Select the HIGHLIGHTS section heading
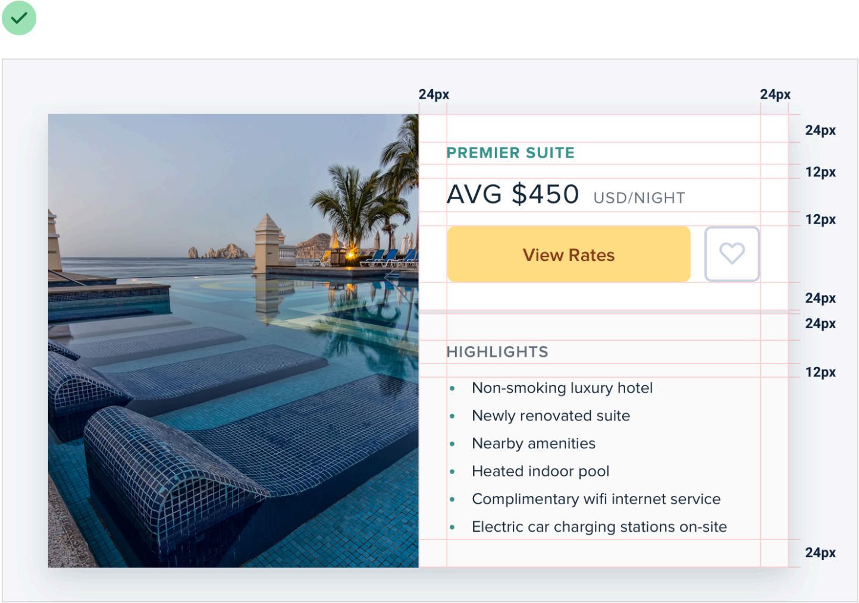This screenshot has height=603, width=859. point(497,352)
